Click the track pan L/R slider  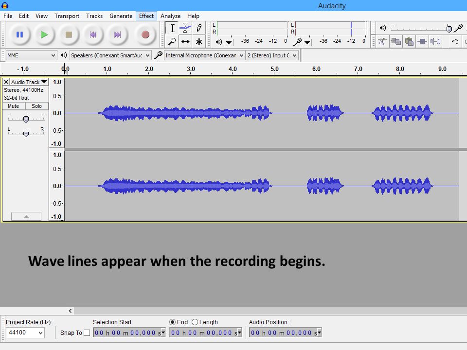[x=26, y=134]
